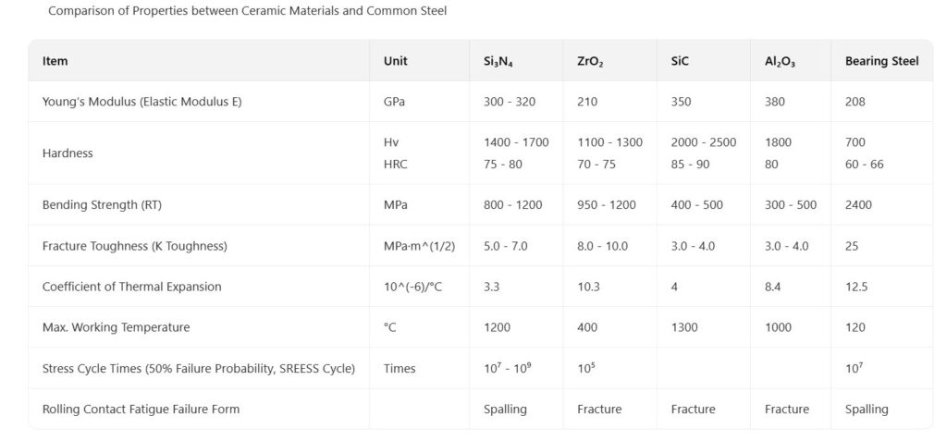The height and width of the screenshot is (441, 947).
Task: Click the Coefficient of Thermal Expansion label
Action: [131, 287]
